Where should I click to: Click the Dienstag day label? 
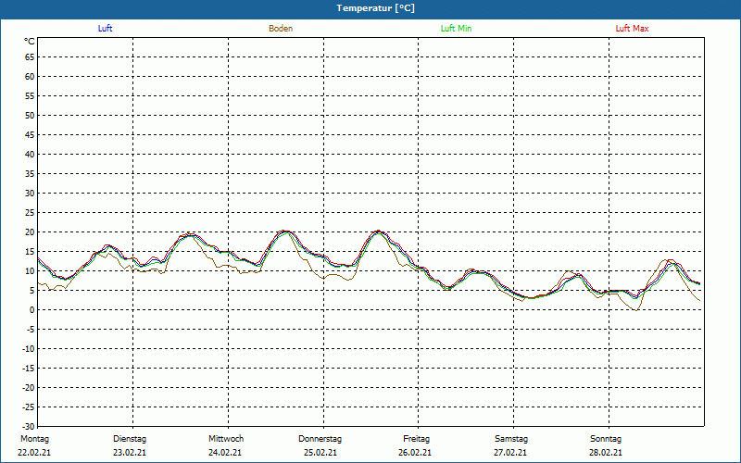pyautogui.click(x=130, y=439)
